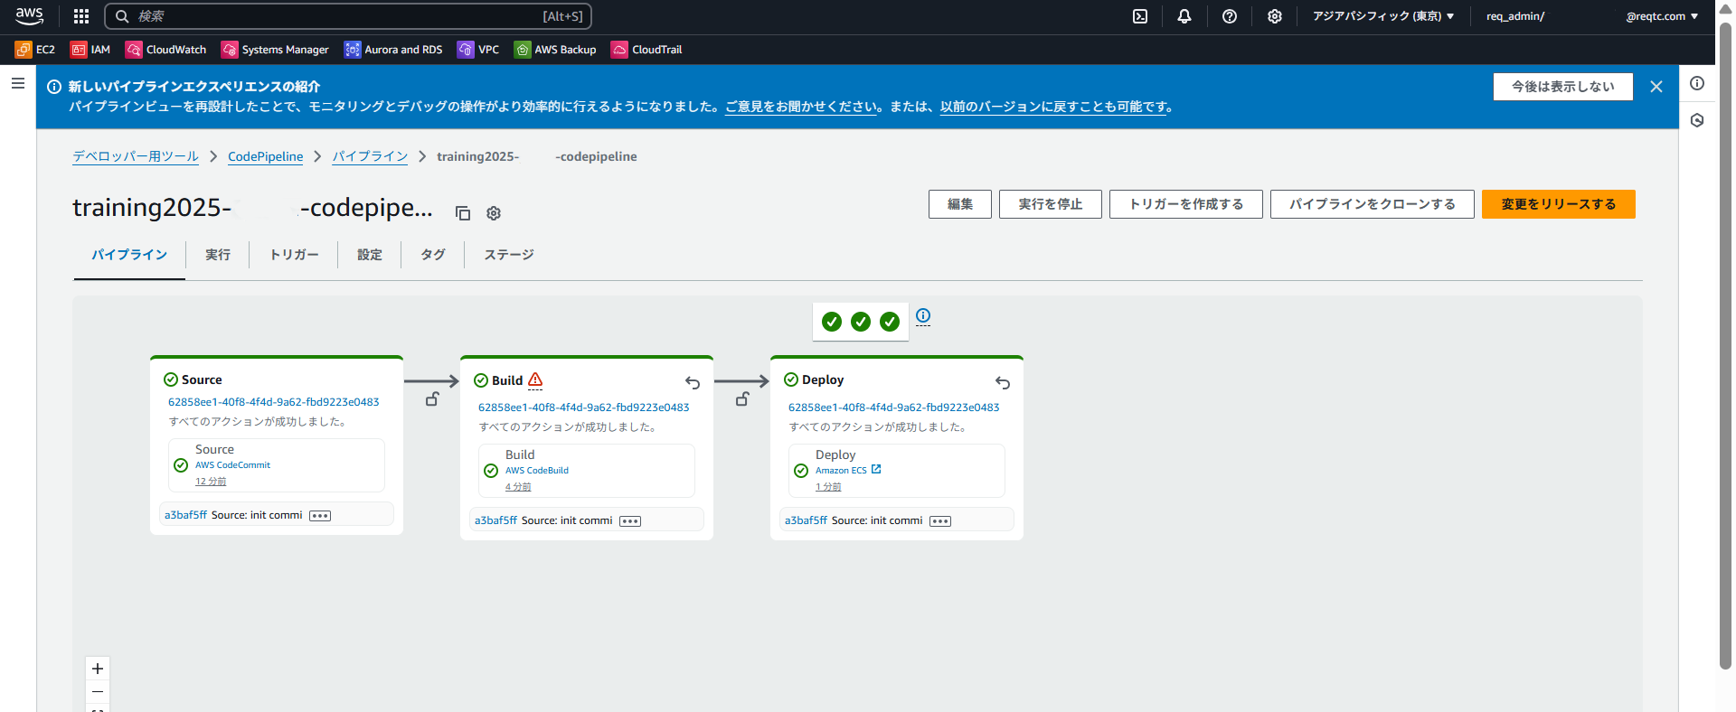1736x712 pixels.
Task: Focus the 検索 search input field
Action: [348, 16]
